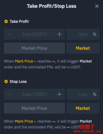Click the Market Price field under Stop Loss
The width and height of the screenshot is (103, 134).
tap(34, 108)
